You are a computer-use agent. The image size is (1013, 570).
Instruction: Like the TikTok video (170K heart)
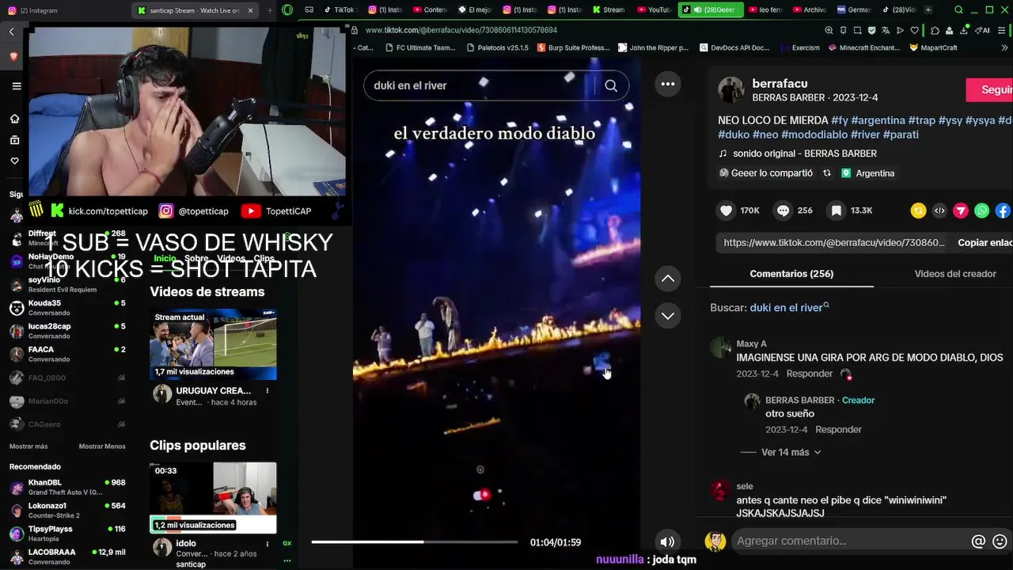[x=727, y=211]
